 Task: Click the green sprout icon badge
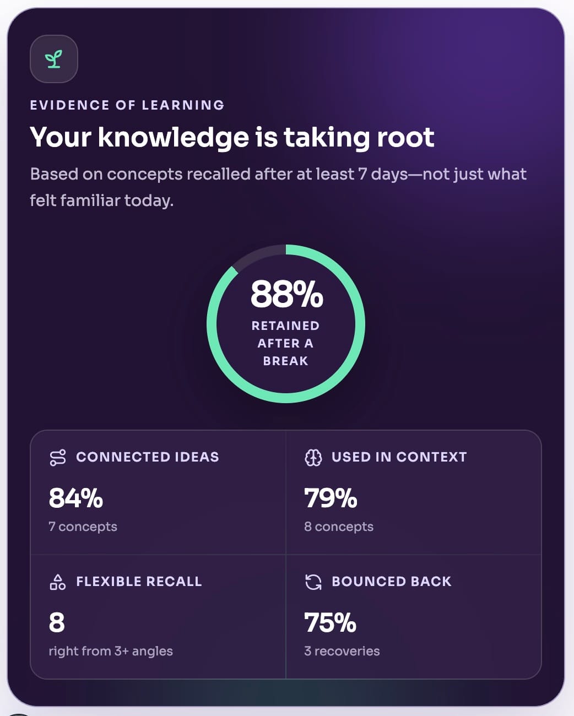(x=54, y=59)
